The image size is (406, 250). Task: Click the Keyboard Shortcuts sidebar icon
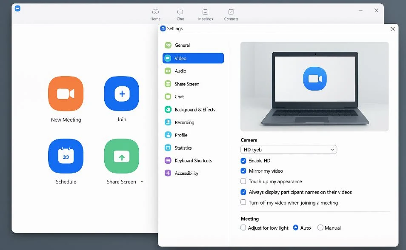pyautogui.click(x=168, y=160)
